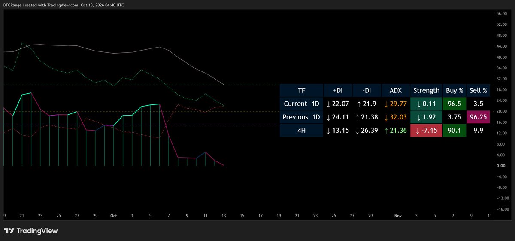Click the Strength cell showing 0.11
Image resolution: width=515 pixels, height=241 pixels.
pyautogui.click(x=426, y=104)
